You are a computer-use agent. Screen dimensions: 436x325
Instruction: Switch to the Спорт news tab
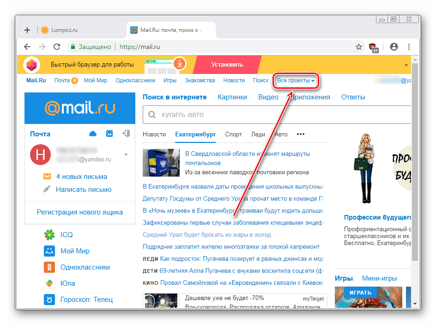click(233, 135)
